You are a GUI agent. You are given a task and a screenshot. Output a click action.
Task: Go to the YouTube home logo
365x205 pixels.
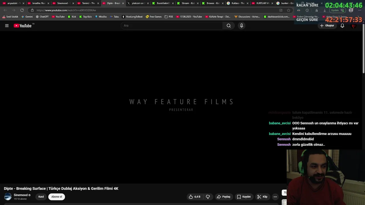coord(23,26)
